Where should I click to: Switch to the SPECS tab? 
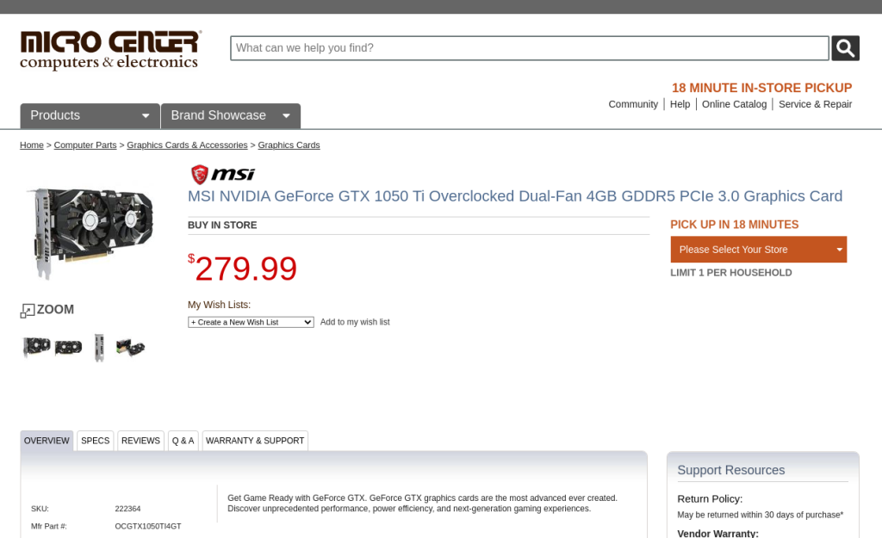click(x=95, y=441)
